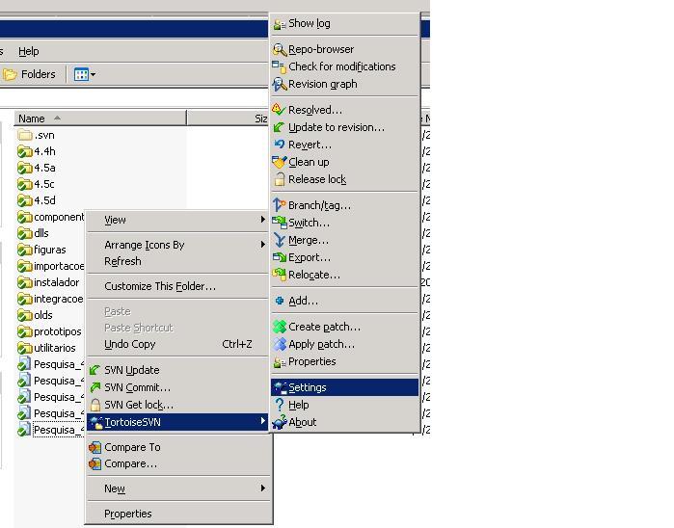
Task: Select the prototipos folder
Action: (49, 331)
